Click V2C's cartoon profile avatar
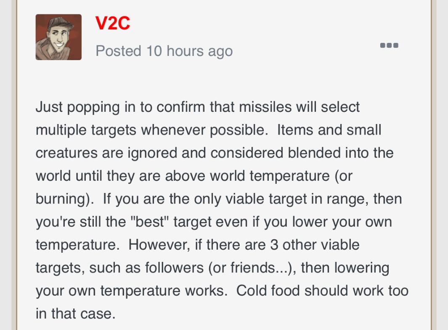This screenshot has width=448, height=330. 58,37
